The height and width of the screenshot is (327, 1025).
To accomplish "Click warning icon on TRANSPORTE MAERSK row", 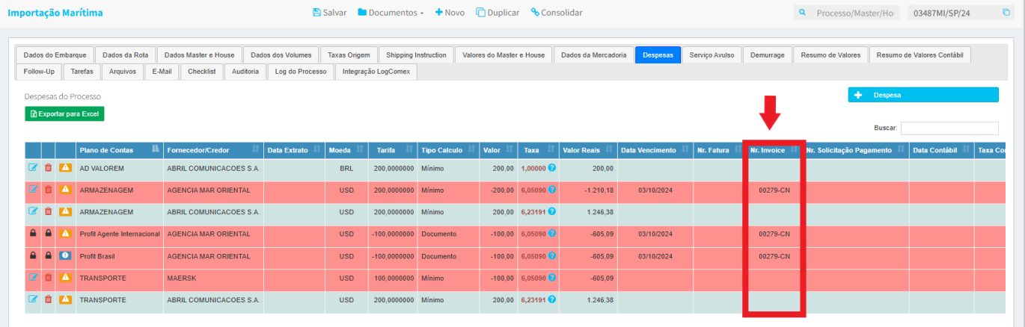I will coord(66,278).
